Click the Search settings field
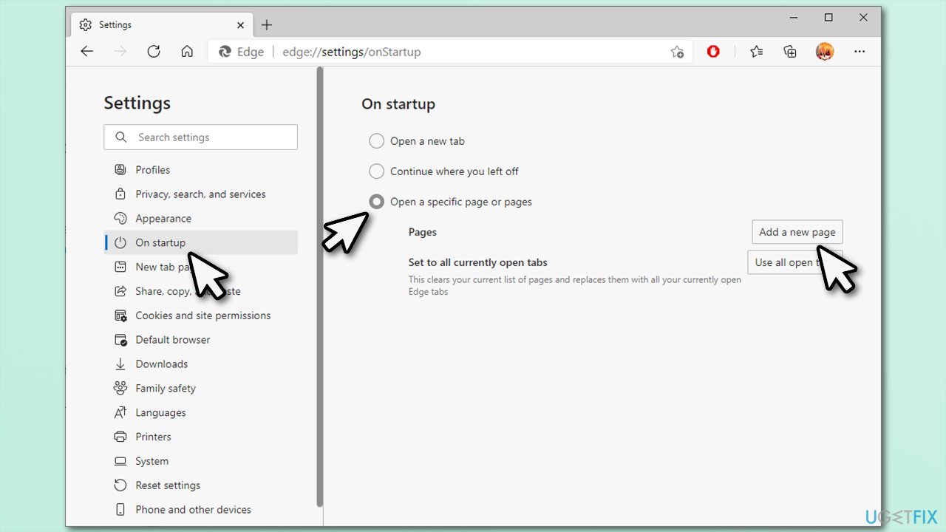Viewport: 946px width, 532px height. [200, 137]
